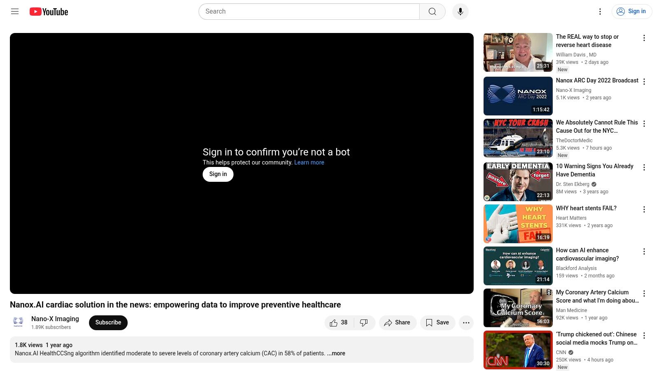
Task: Click channel name Dr. Sten Ekberg
Action: (x=573, y=184)
